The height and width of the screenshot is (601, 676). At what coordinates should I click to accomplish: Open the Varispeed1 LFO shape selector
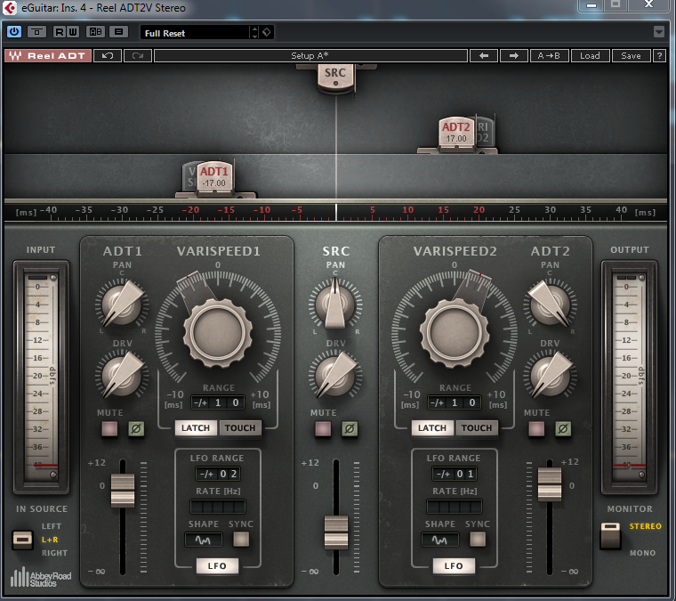204,539
